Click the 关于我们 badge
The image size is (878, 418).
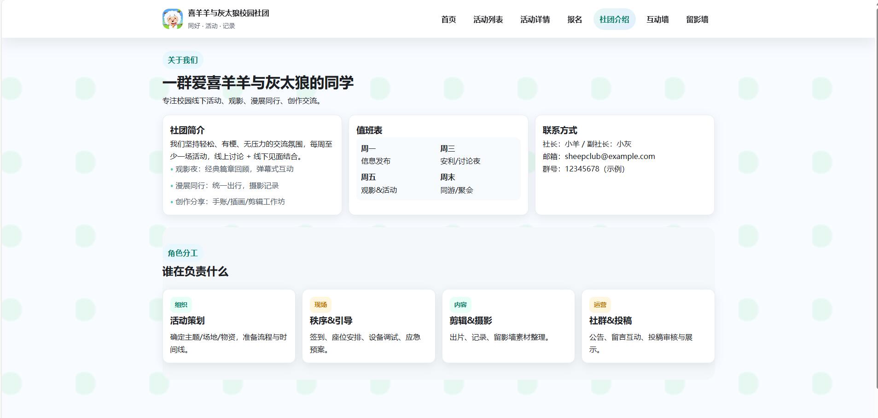pyautogui.click(x=181, y=59)
